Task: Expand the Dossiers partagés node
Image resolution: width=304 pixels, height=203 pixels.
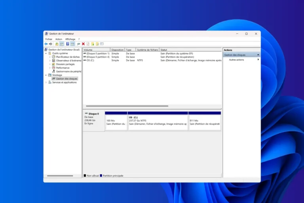Action: [x=50, y=64]
